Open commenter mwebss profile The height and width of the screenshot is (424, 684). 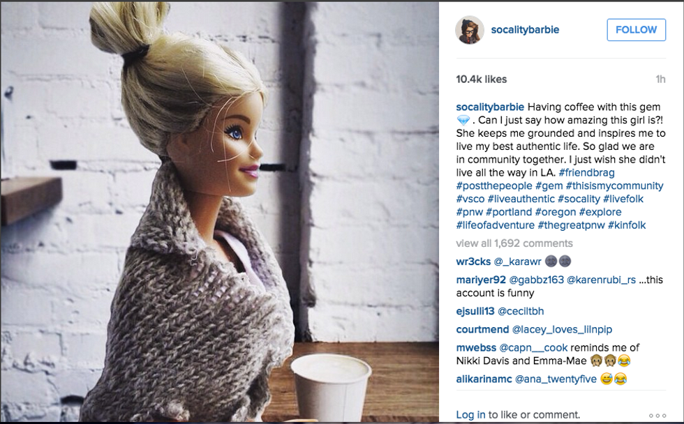(476, 348)
